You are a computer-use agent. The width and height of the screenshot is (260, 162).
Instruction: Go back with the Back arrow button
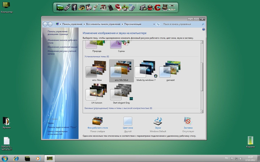tap(45, 24)
